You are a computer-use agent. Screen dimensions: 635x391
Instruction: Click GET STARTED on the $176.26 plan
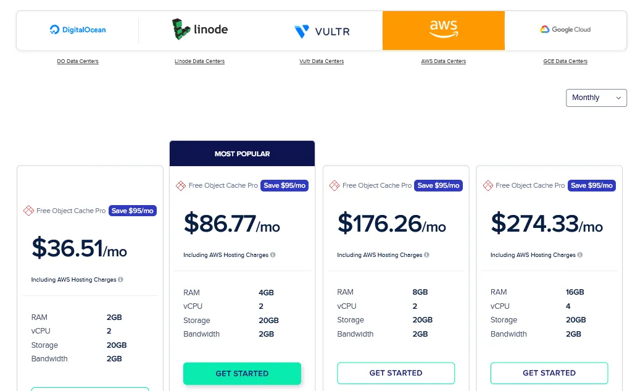click(396, 373)
